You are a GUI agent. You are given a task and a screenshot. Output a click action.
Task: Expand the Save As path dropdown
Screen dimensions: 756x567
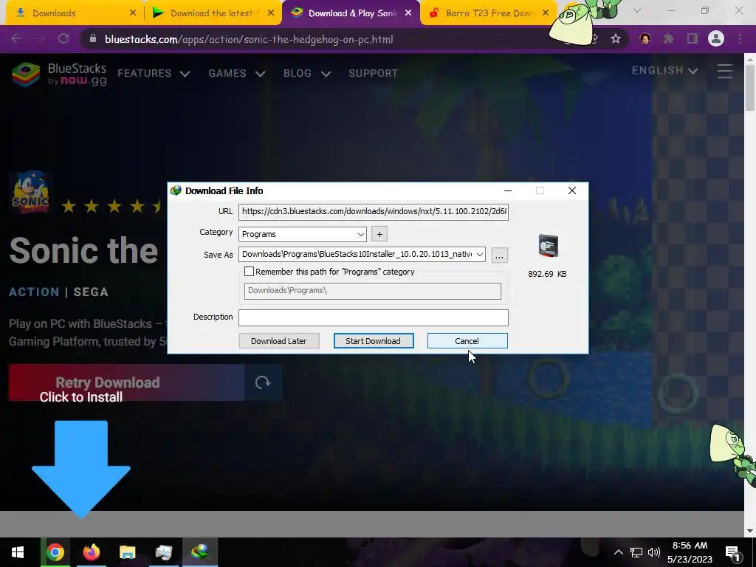[479, 254]
